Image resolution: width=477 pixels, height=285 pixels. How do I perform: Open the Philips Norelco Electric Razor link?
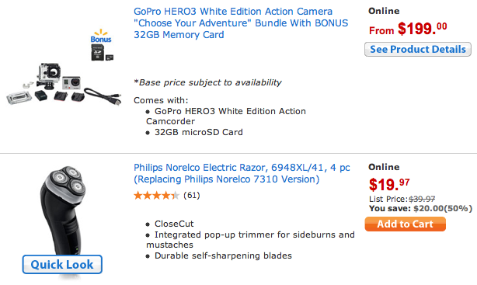click(242, 173)
